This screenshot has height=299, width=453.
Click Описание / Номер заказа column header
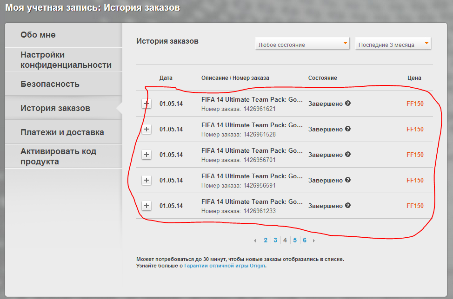pyautogui.click(x=235, y=78)
